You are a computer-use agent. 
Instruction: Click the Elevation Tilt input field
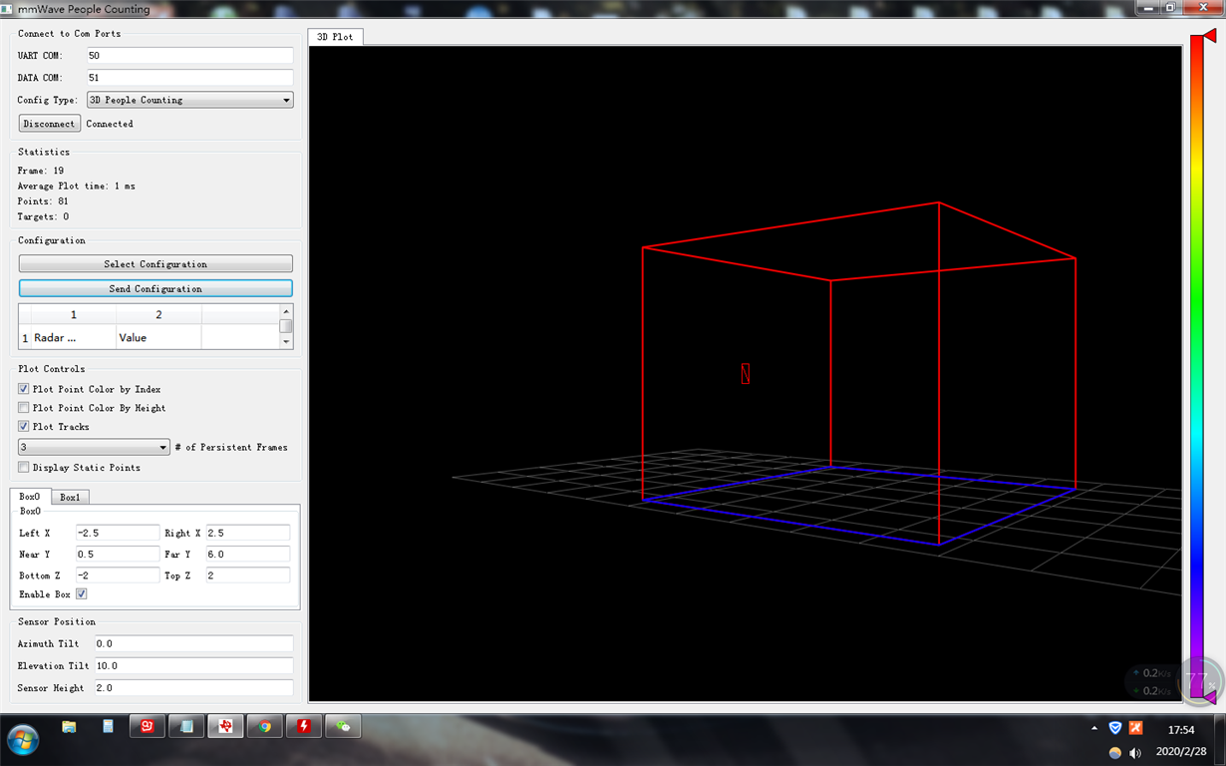(x=194, y=665)
